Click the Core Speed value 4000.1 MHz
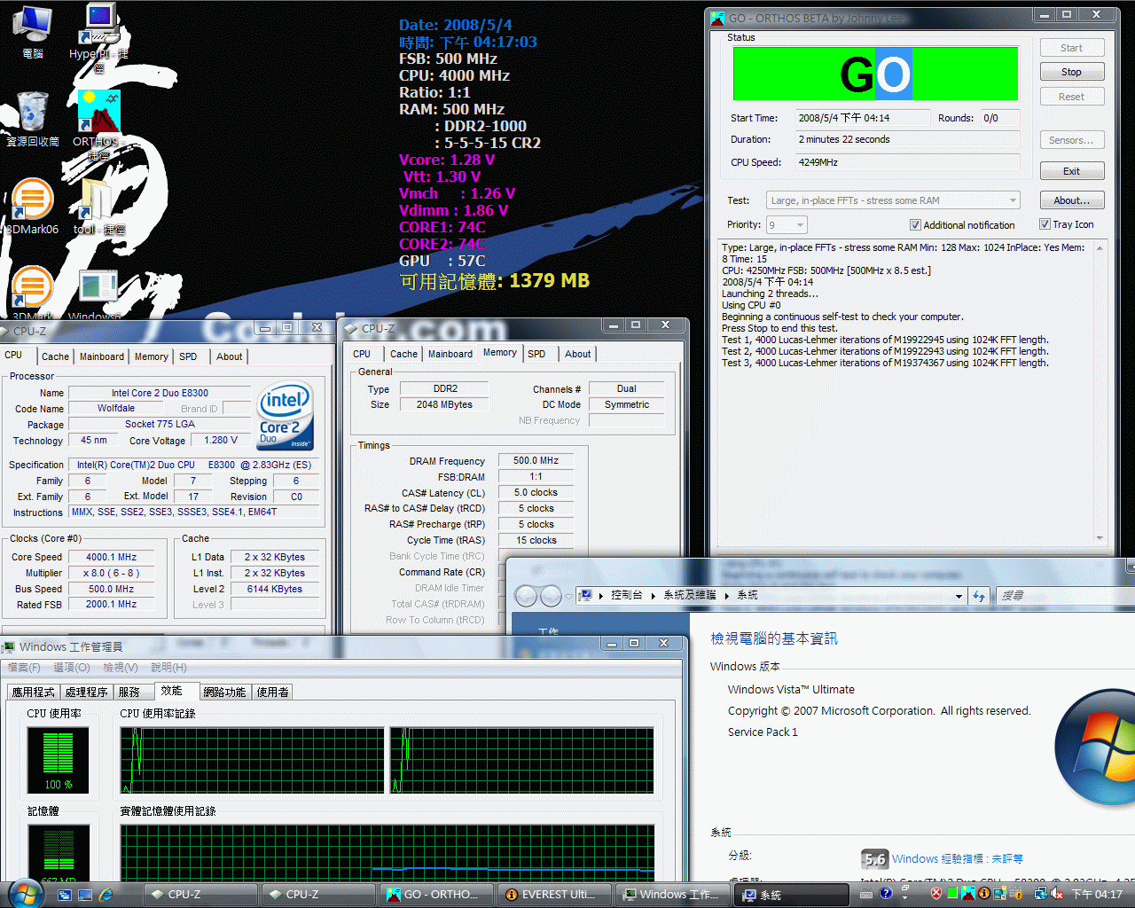The height and width of the screenshot is (908, 1135). [x=111, y=557]
